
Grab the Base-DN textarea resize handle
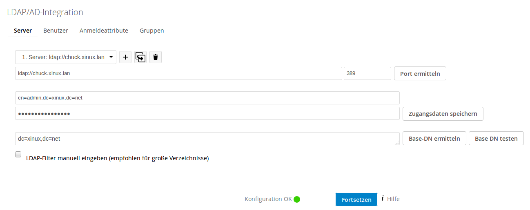[397, 143]
